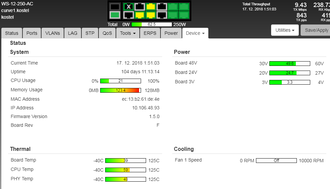The width and height of the screenshot is (330, 189).
Task: Click the green lower SFP port icon
Action: coord(115,15)
